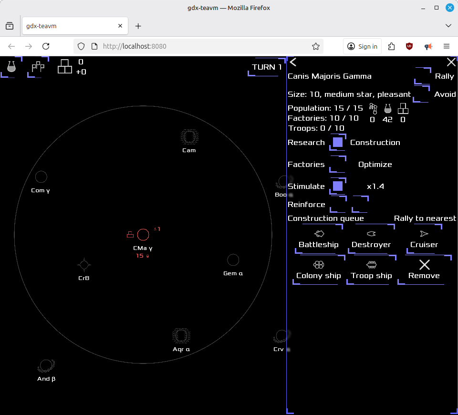This screenshot has width=458, height=415.
Task: Click the tech tree icon in top-left toolbar
Action: pos(37,67)
